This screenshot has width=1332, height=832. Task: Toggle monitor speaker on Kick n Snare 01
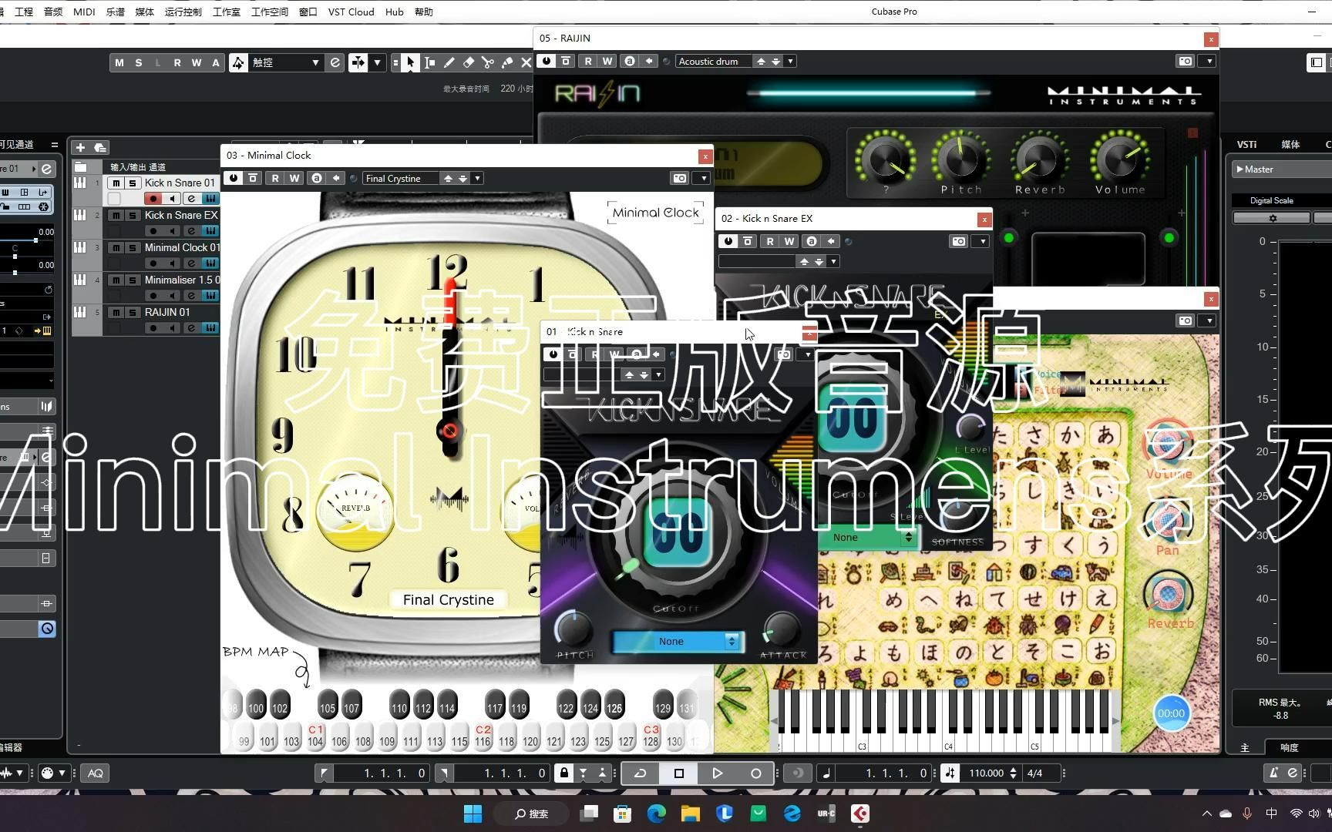point(173,199)
